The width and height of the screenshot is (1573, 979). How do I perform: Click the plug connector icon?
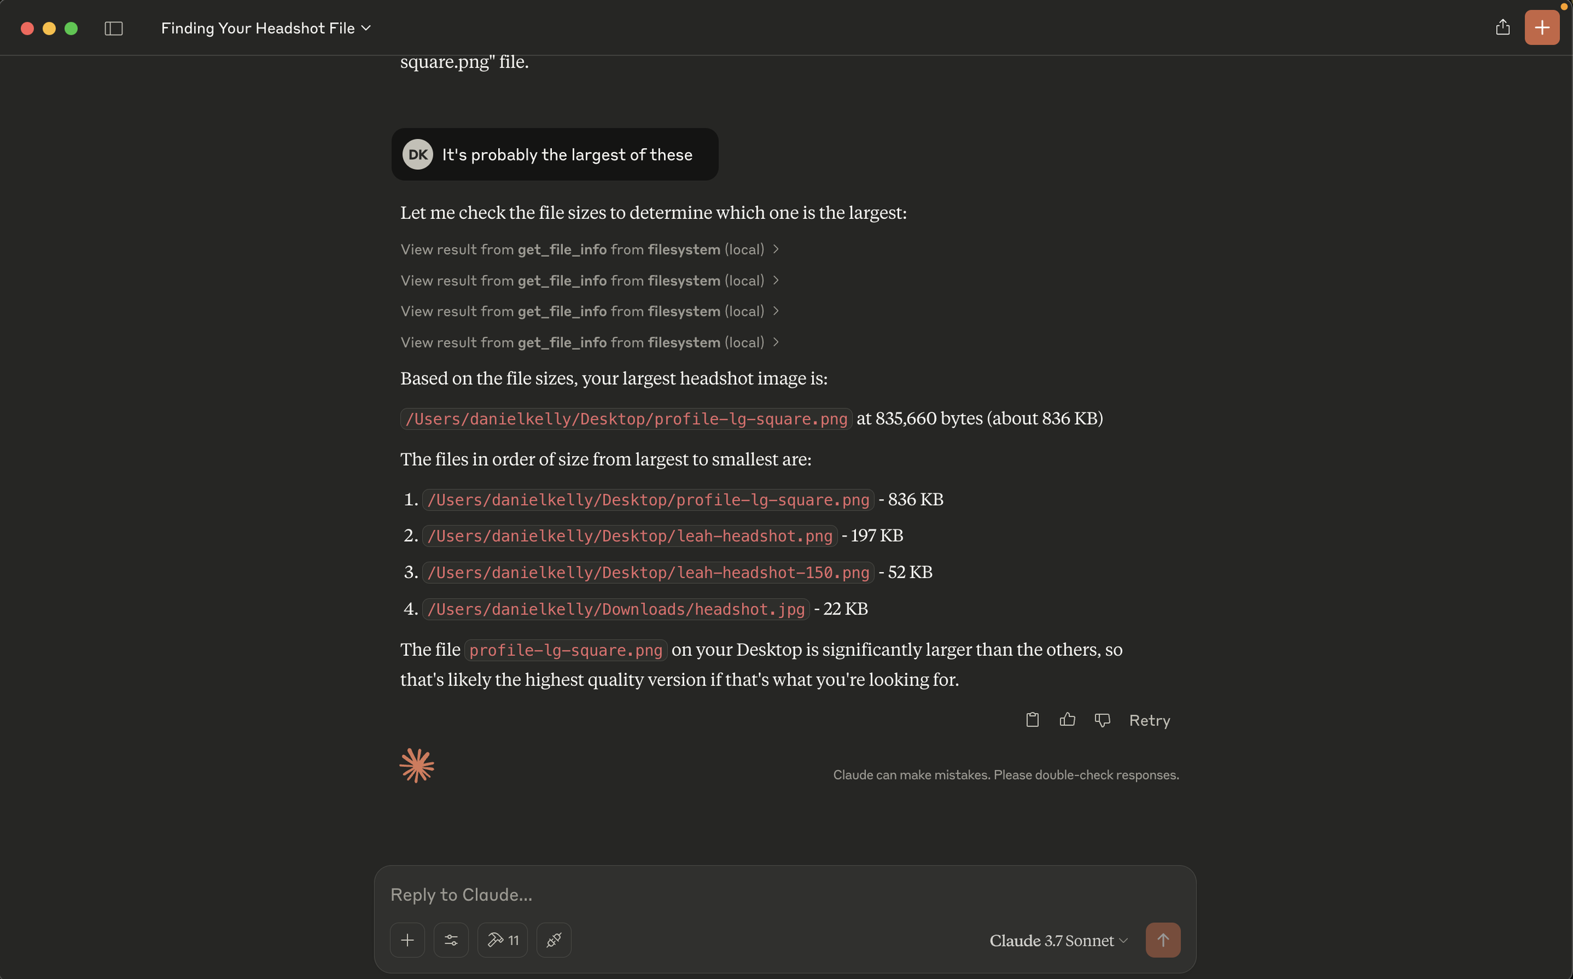pos(554,940)
